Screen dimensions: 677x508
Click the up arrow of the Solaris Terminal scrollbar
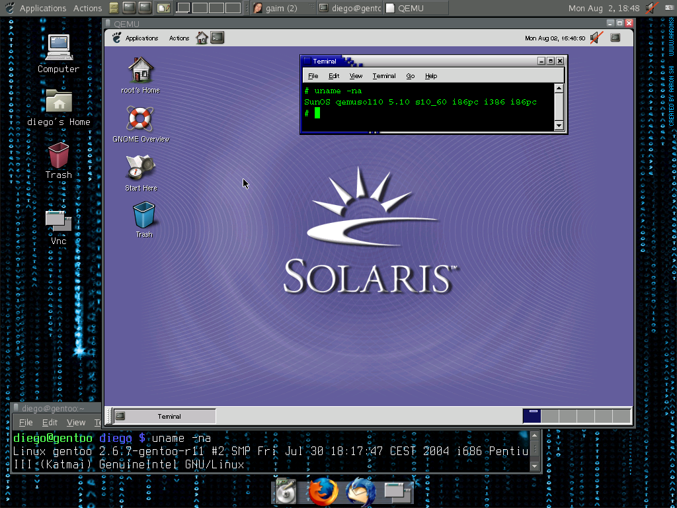(559, 89)
